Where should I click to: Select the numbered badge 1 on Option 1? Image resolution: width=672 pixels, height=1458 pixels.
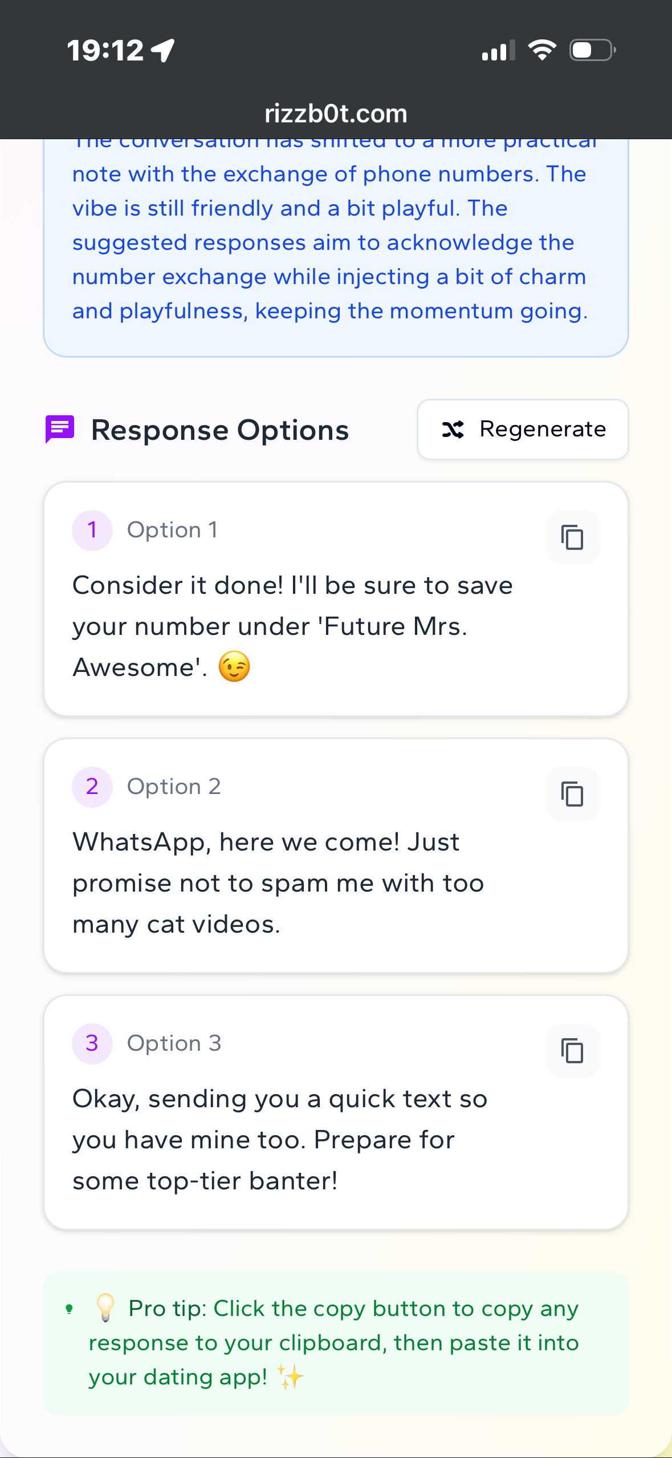pyautogui.click(x=92, y=529)
